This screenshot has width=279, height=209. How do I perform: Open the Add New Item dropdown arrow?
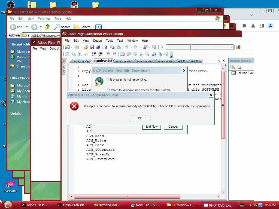click(81, 47)
